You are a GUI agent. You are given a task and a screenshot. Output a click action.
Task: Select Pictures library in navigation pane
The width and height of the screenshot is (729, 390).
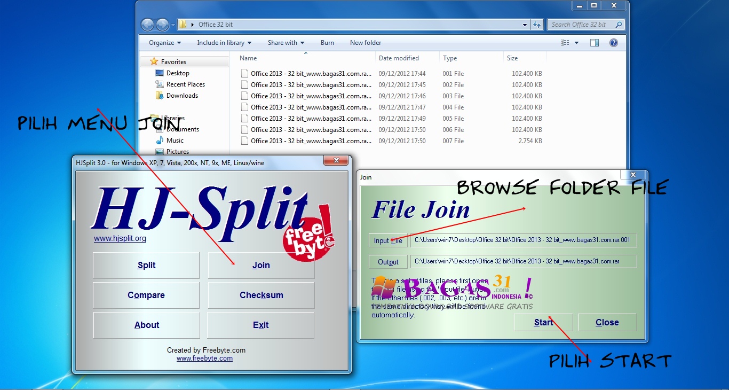[x=178, y=152]
